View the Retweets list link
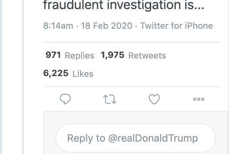The height and width of the screenshot is (154, 229). [147, 56]
